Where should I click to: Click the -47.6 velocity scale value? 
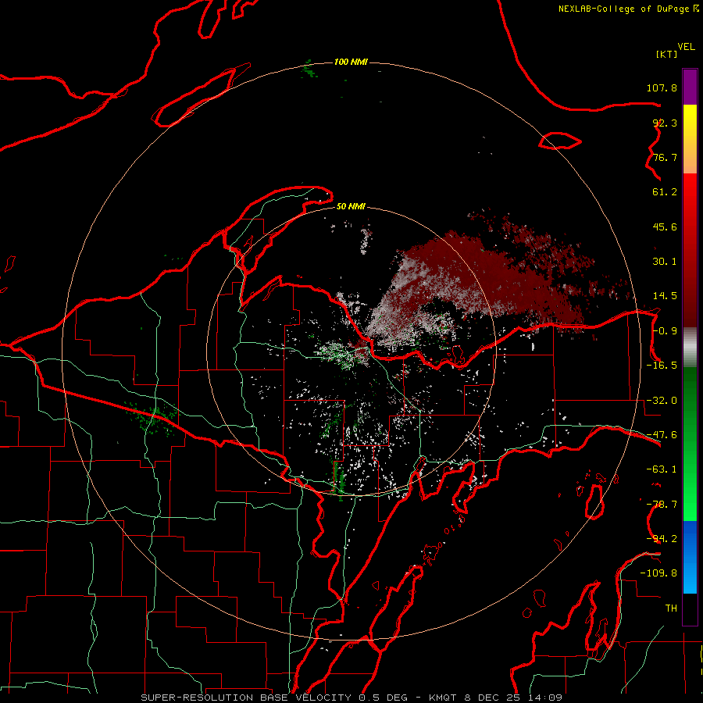click(x=662, y=435)
